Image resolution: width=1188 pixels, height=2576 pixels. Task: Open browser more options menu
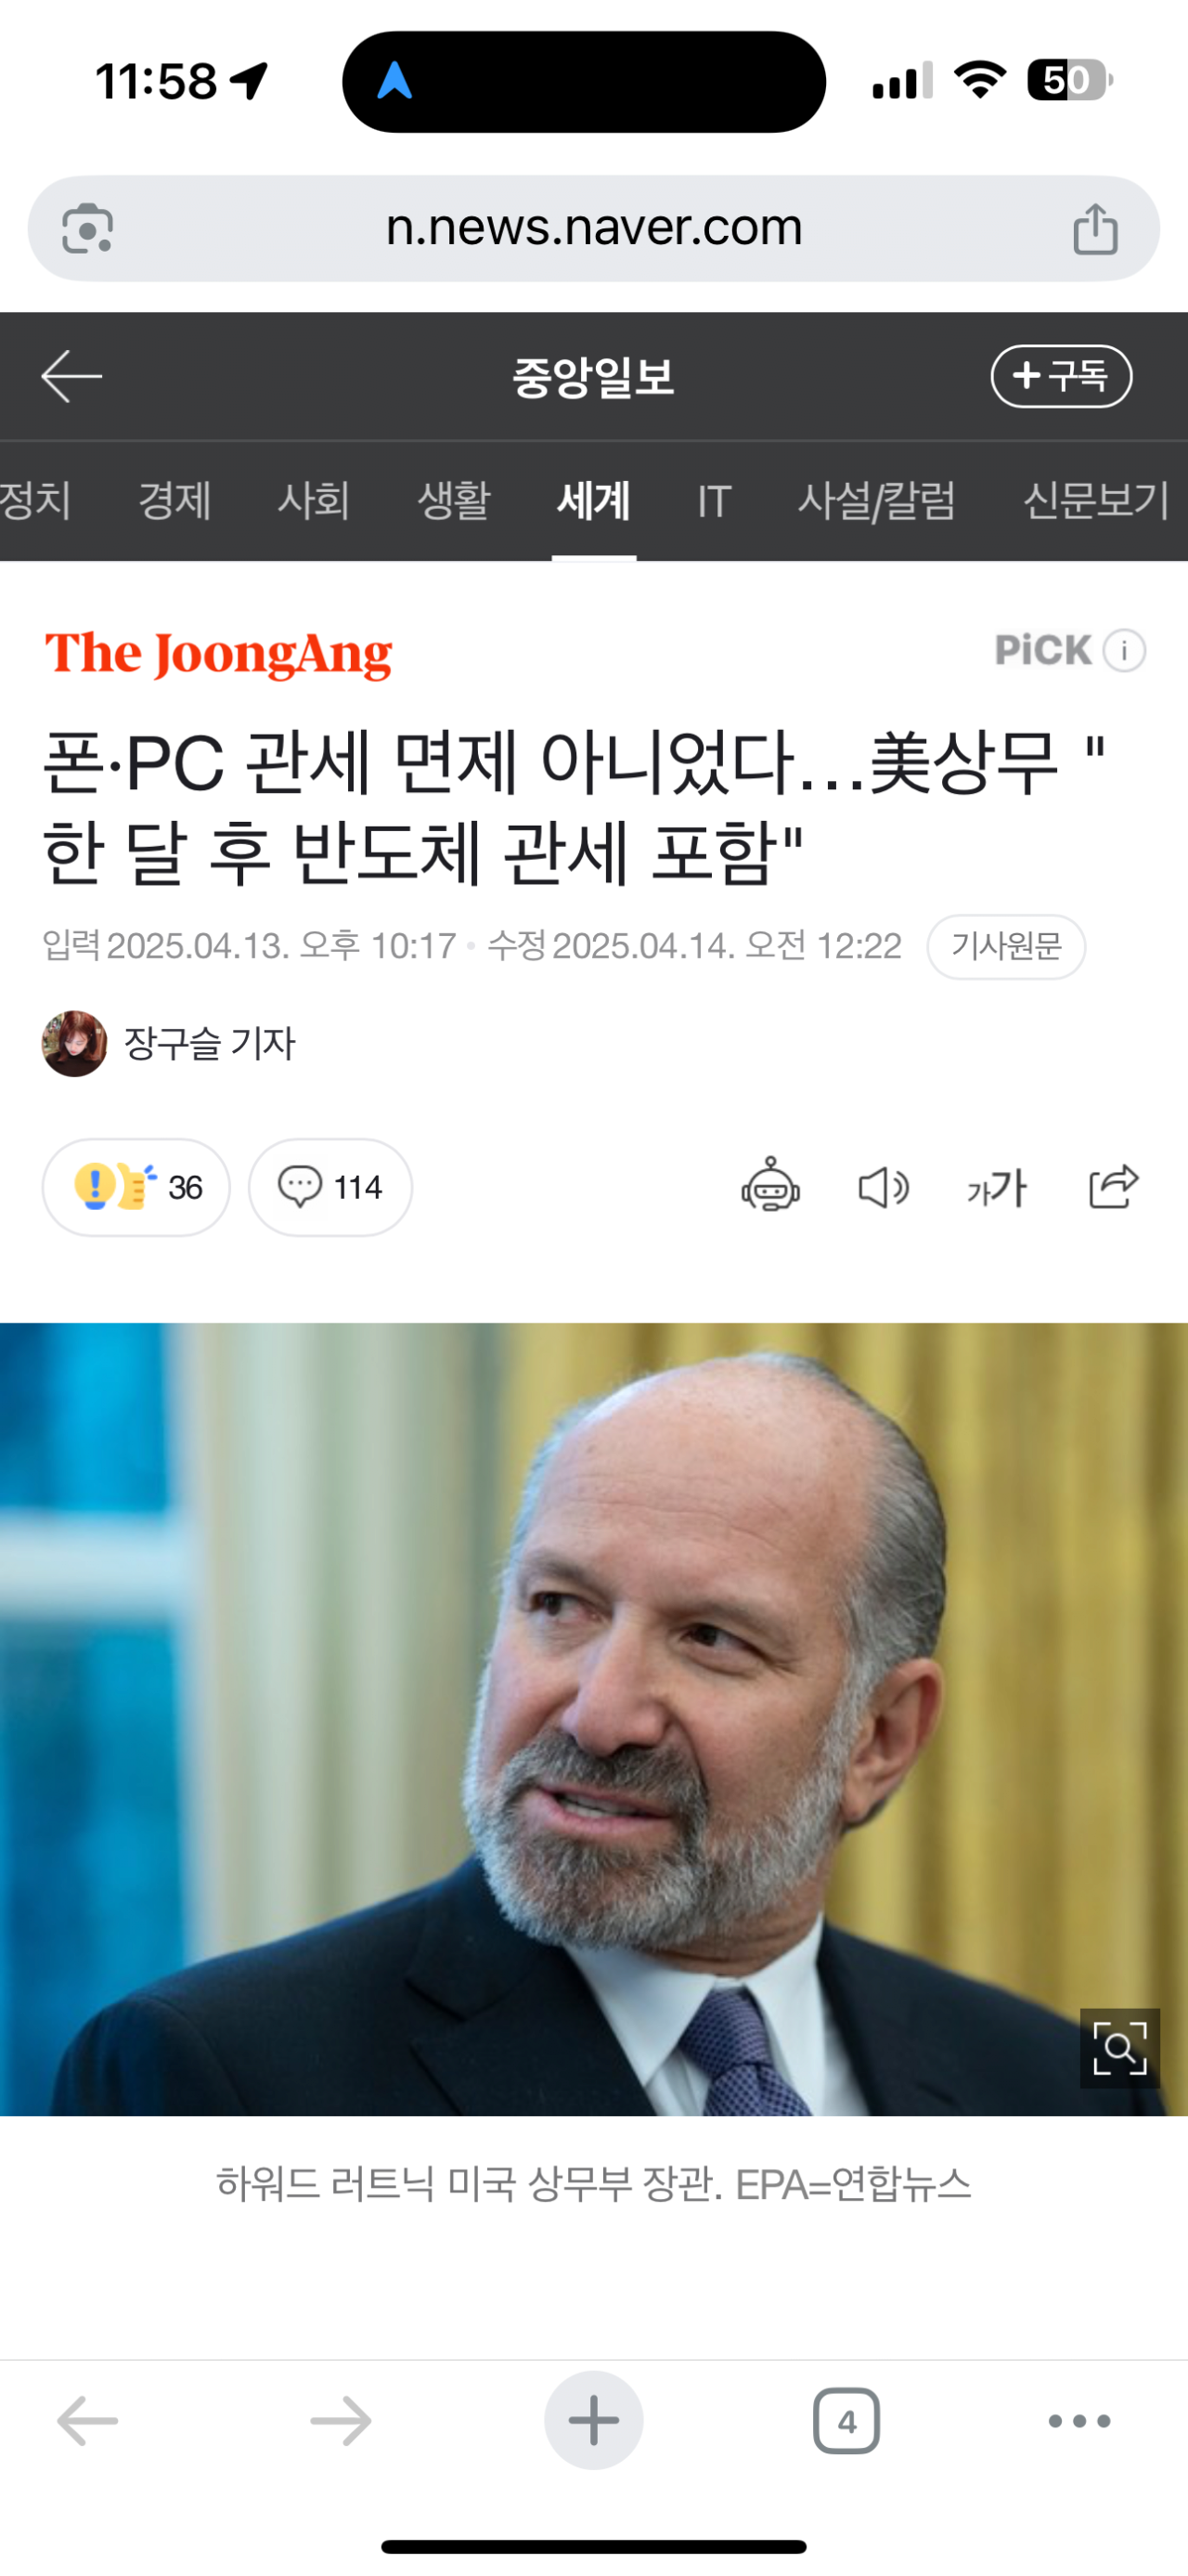pos(1079,2421)
